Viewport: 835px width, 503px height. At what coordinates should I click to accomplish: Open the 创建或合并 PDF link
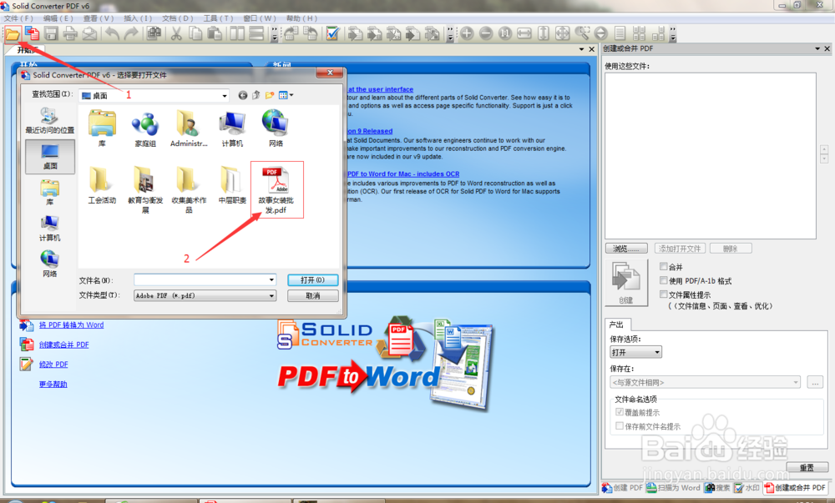tap(64, 345)
